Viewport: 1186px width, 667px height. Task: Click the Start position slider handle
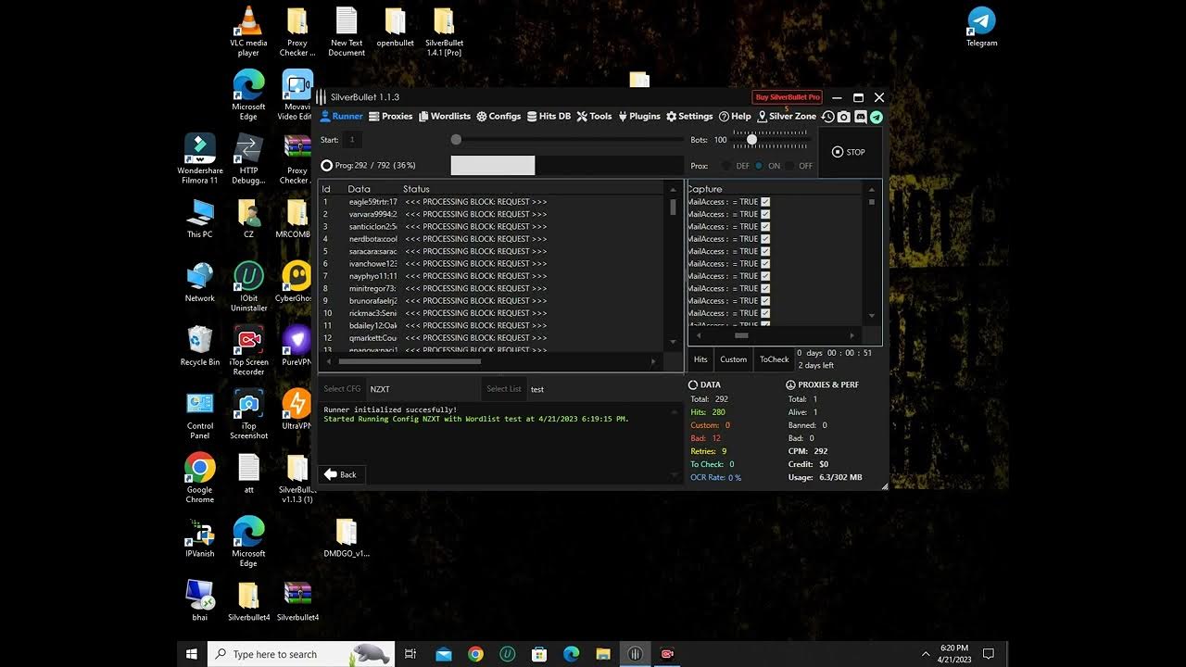[456, 140]
